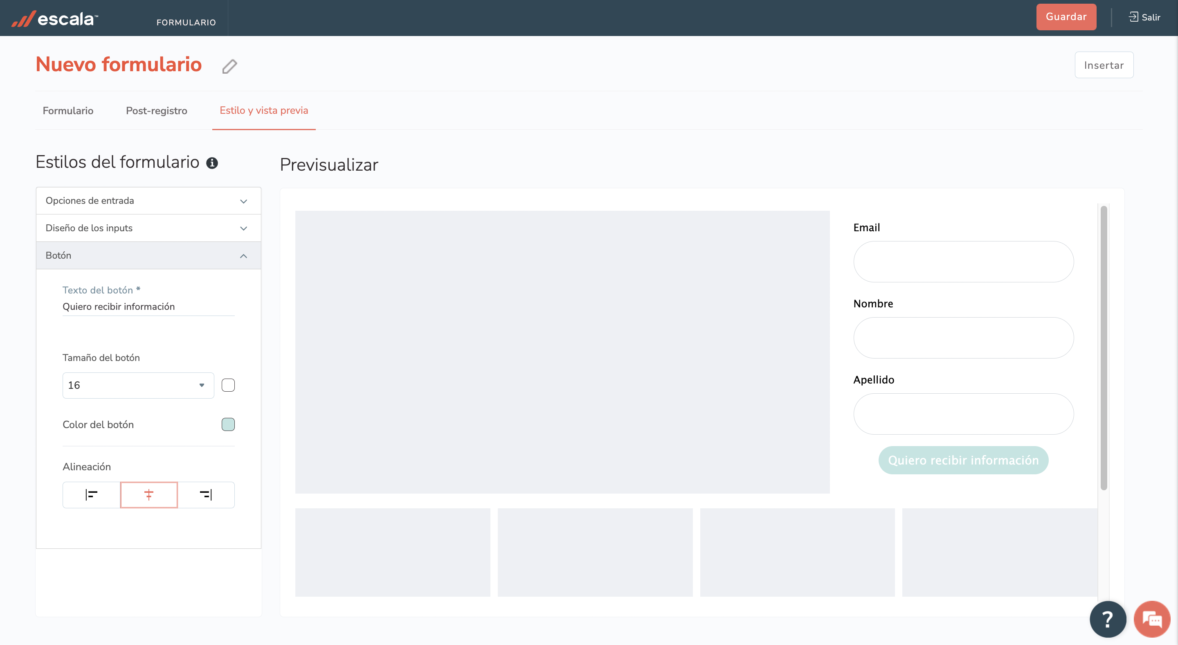Edit form name with pencil icon

point(229,66)
